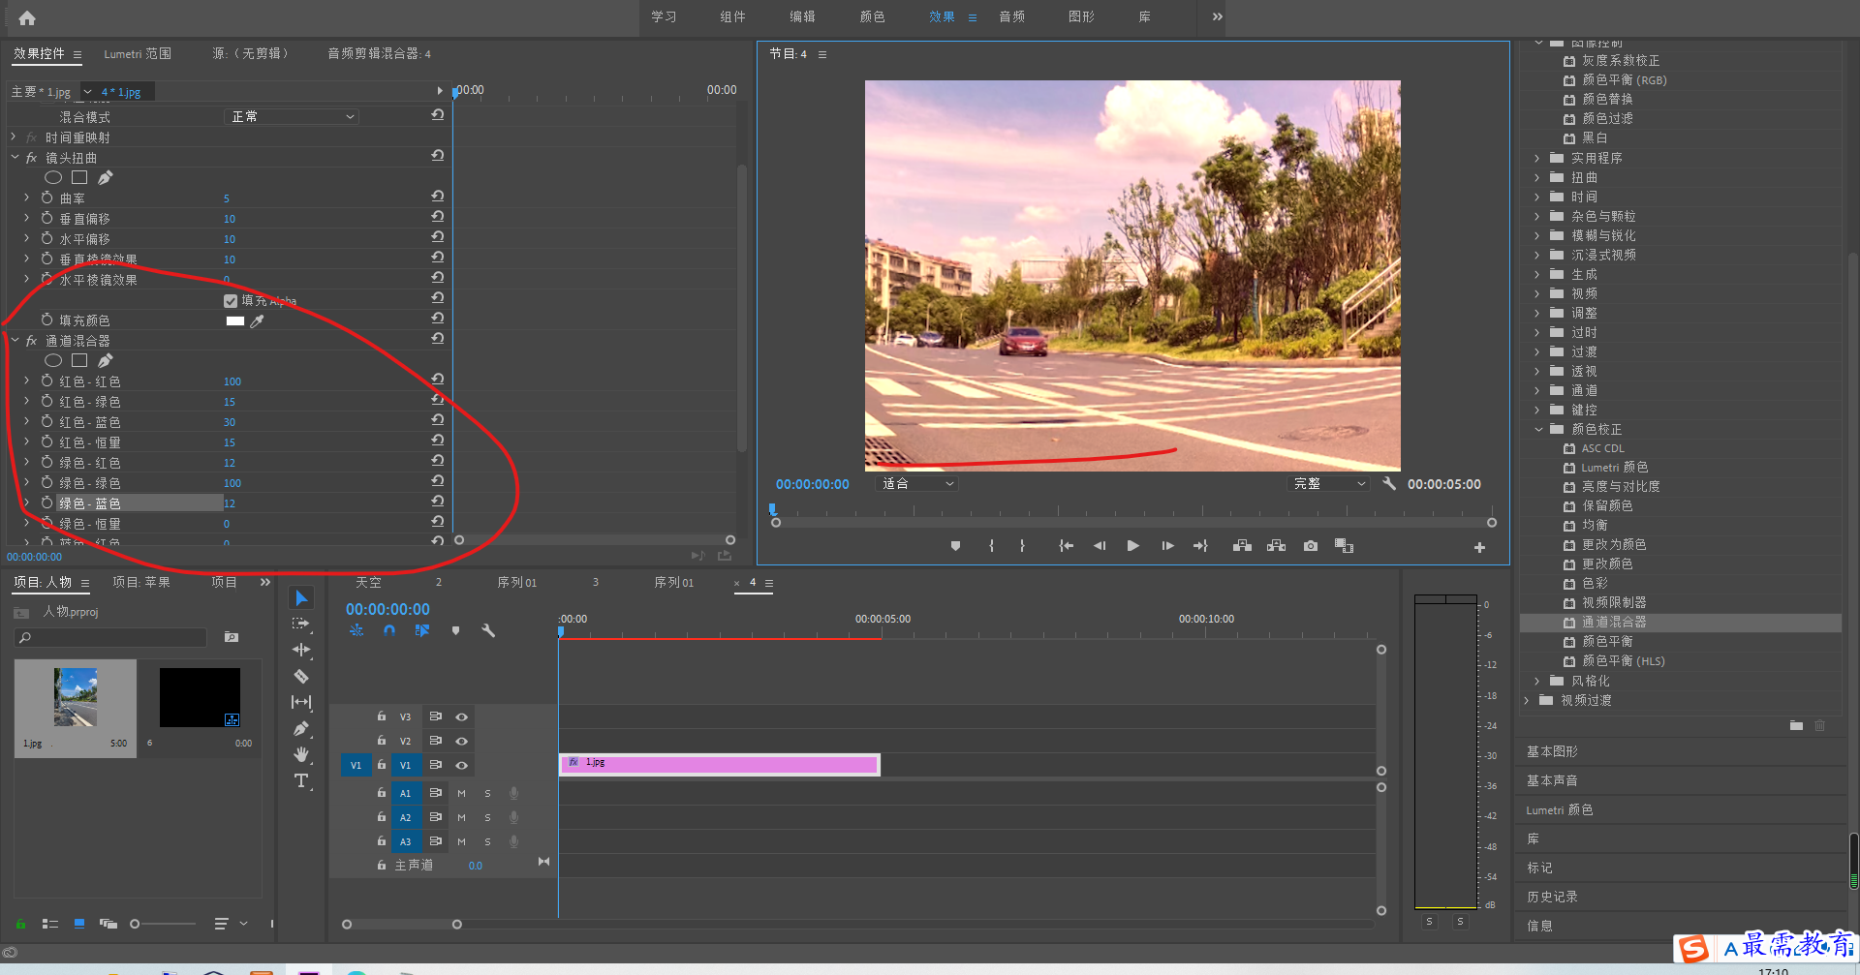Click Step Forward one frame button
Screen dimensions: 1860x975
tap(1167, 546)
